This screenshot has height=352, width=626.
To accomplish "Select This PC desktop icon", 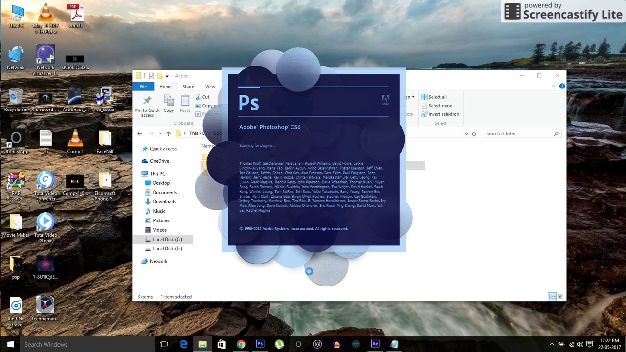I will 16,16.
